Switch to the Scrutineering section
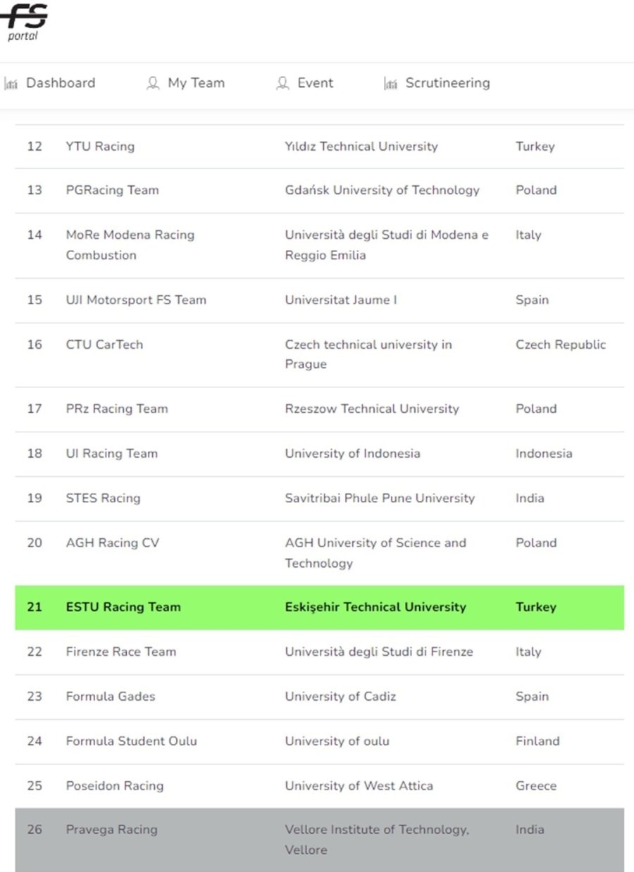The height and width of the screenshot is (872, 634). pyautogui.click(x=447, y=83)
